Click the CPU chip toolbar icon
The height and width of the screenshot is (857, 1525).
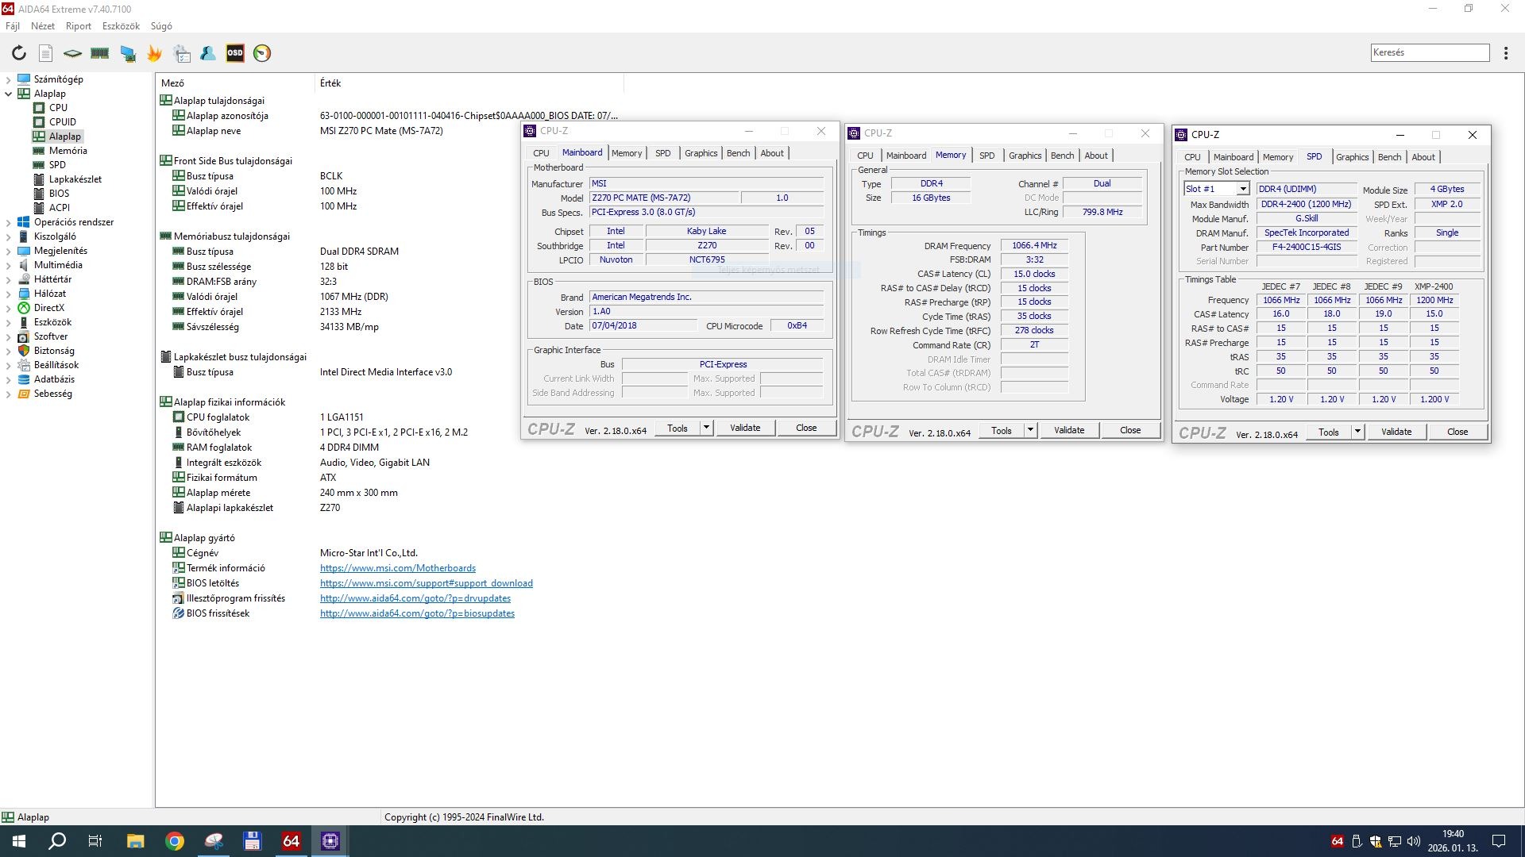point(72,53)
